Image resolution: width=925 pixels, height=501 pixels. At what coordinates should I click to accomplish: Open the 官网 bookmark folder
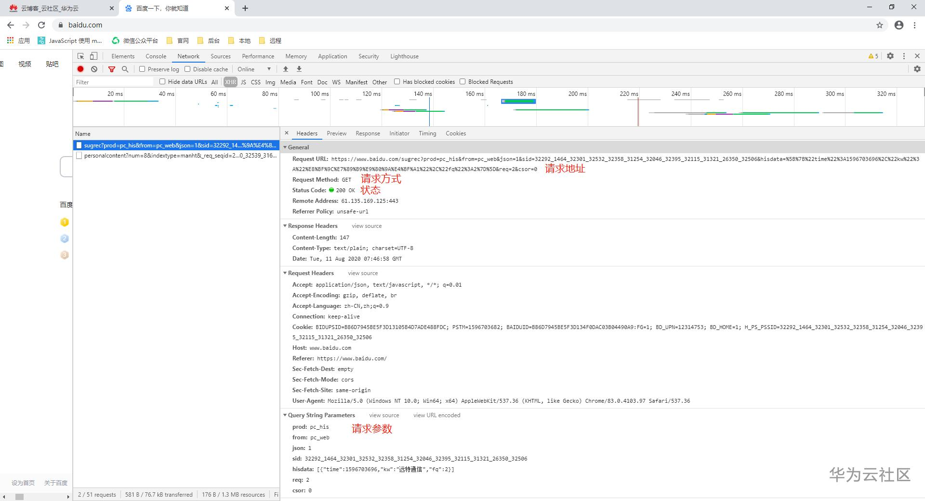pos(177,40)
